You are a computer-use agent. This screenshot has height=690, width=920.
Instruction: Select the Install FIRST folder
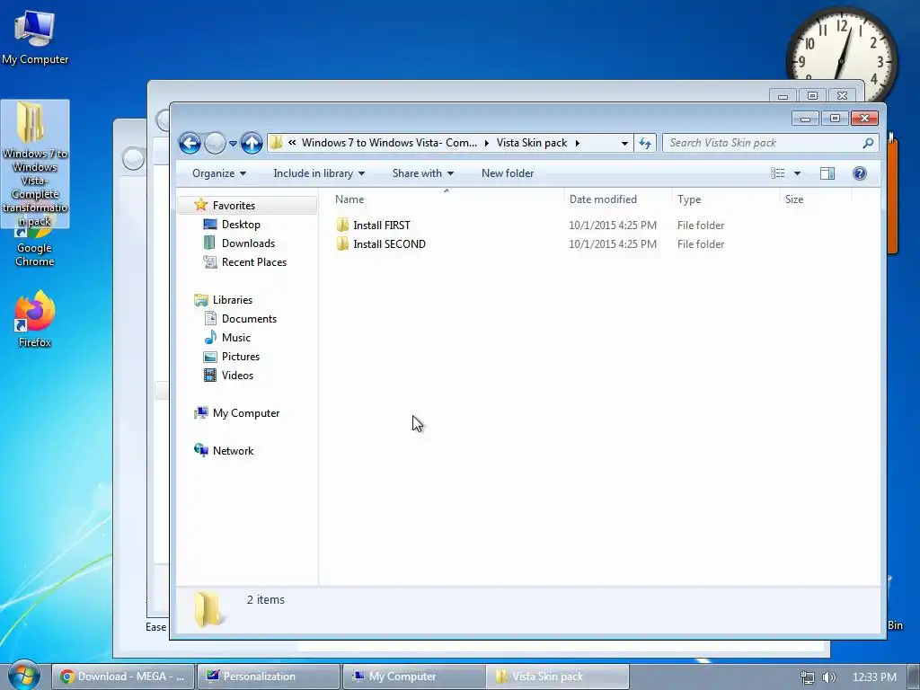click(x=381, y=226)
